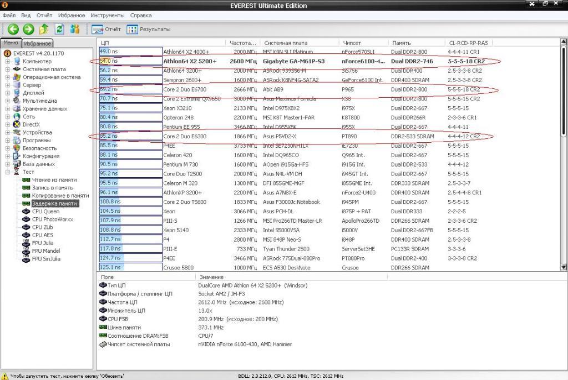Expand the Сервер tree node
This screenshot has height=380, width=568.
click(8, 85)
